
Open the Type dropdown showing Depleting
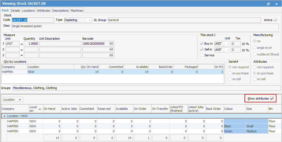point(89,20)
